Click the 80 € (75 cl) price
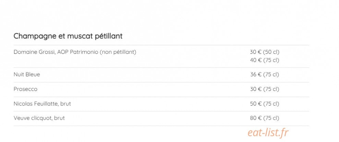Viewport: 339px width, 142px height. (265, 118)
